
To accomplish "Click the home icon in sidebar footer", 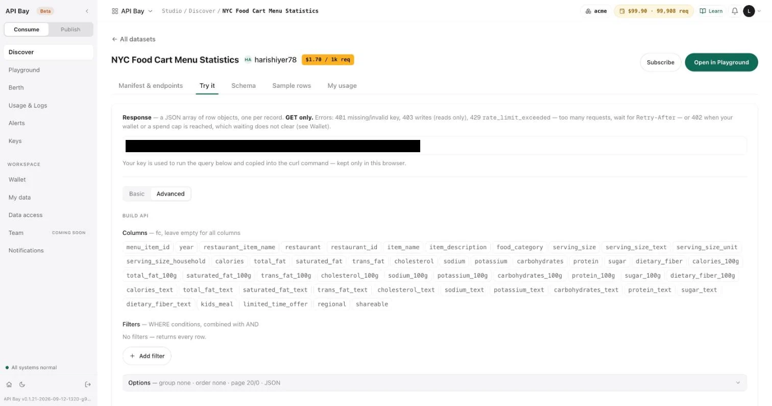I will tap(9, 385).
